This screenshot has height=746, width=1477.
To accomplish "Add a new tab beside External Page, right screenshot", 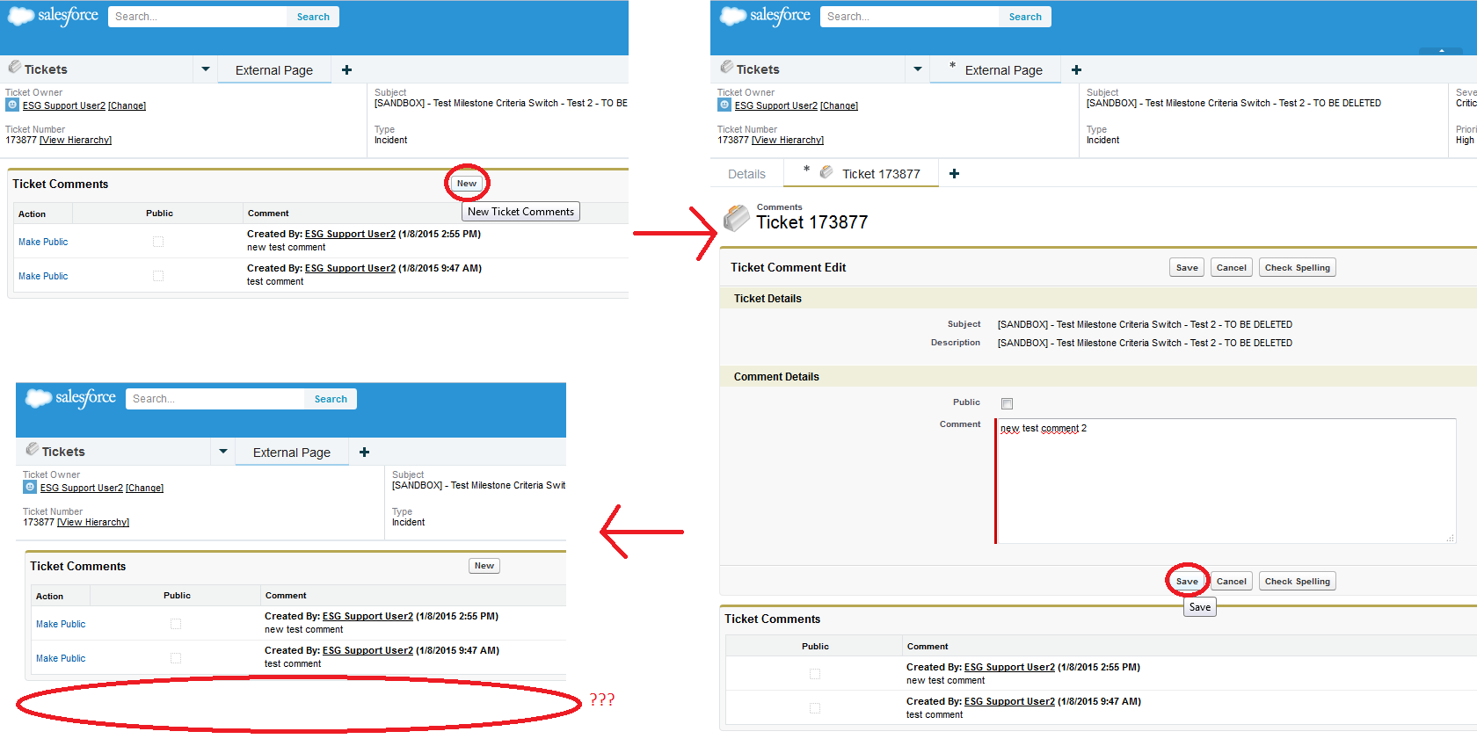I will pos(1076,70).
